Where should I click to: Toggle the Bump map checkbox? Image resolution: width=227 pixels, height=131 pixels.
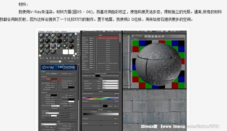click(x=96, y=63)
